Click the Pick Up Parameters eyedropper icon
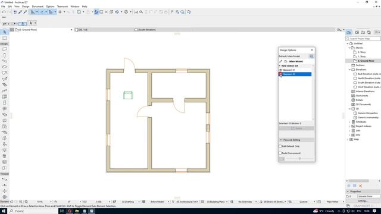Viewport: 381px width, 214px height. [x=20, y=12]
